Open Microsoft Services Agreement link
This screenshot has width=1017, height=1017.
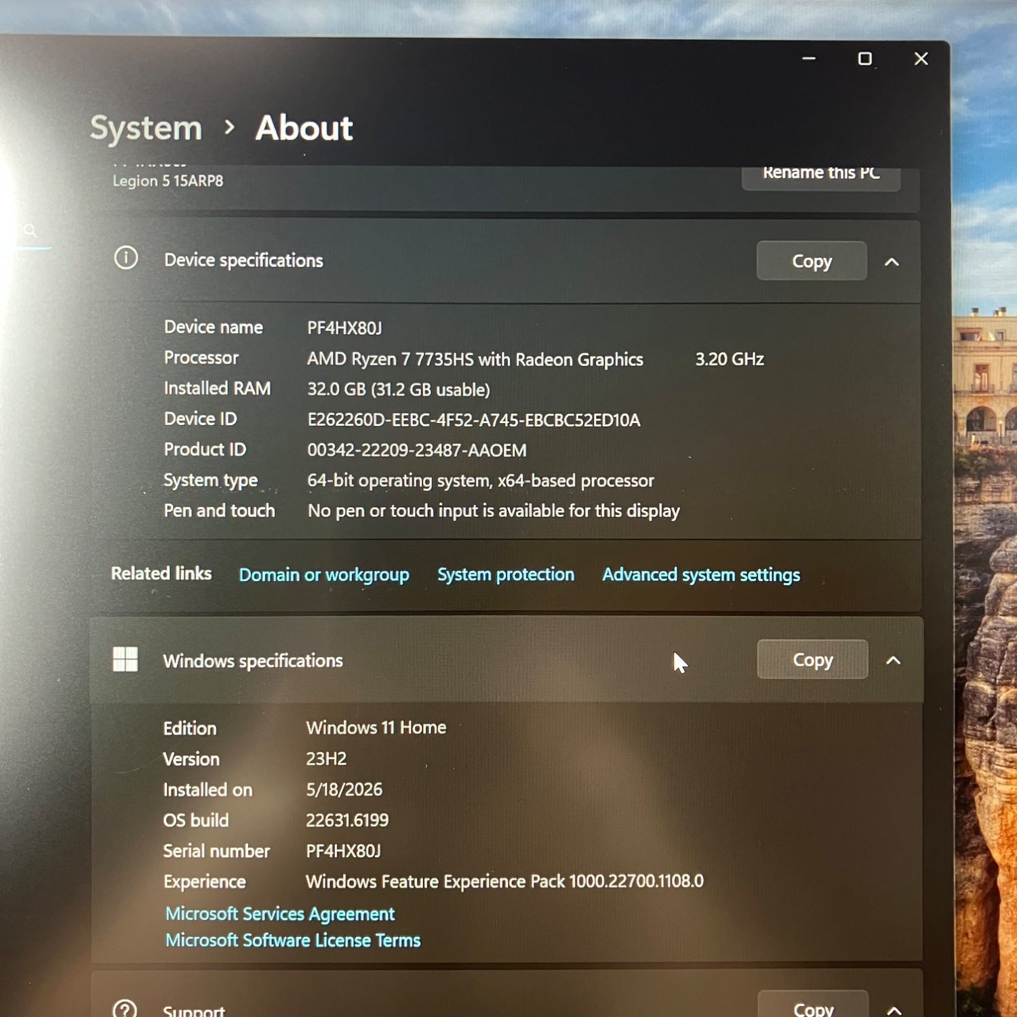[x=280, y=914]
